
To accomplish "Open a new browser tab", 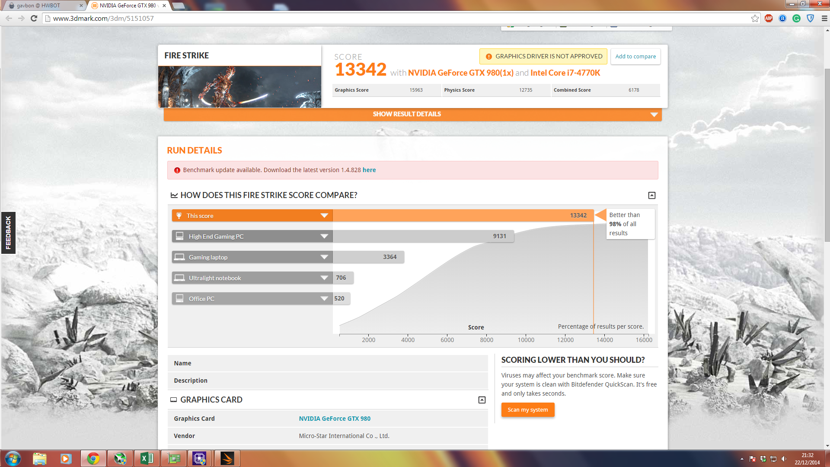I will [179, 6].
